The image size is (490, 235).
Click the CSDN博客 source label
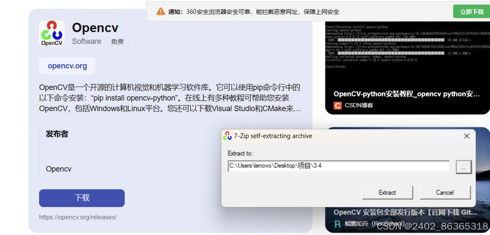(x=359, y=105)
